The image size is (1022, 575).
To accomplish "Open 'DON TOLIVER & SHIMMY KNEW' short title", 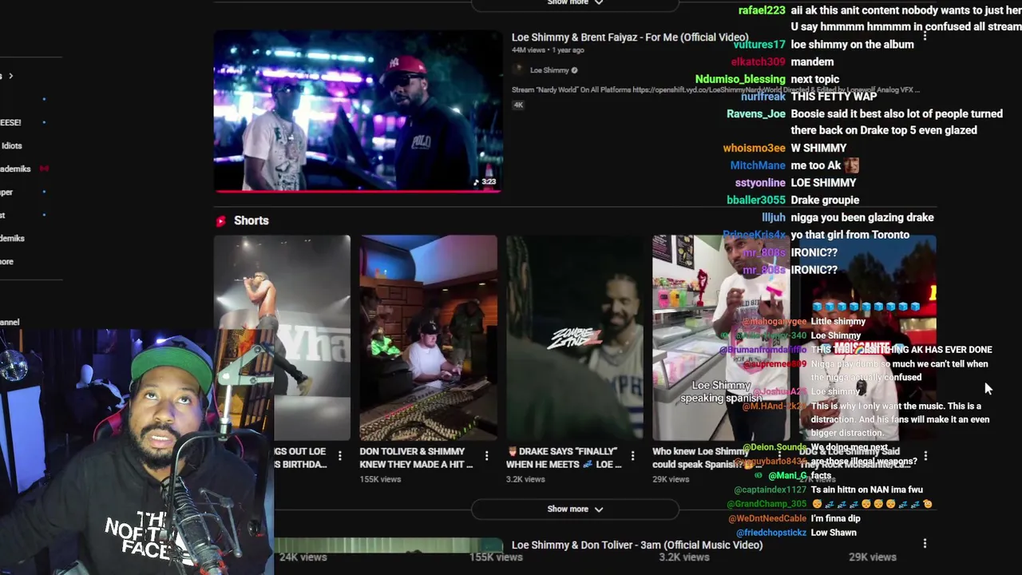I will tap(416, 458).
